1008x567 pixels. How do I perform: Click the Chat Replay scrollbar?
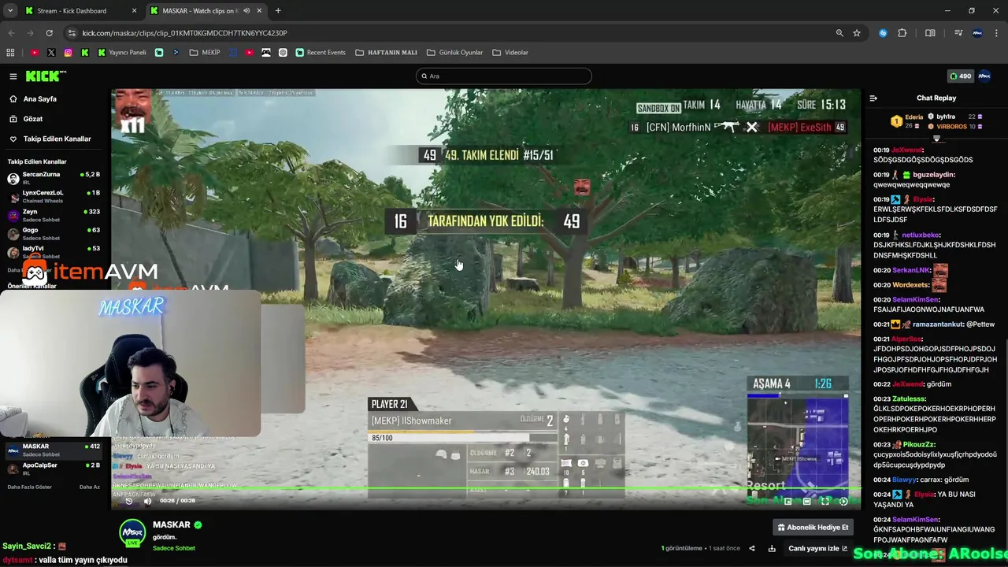click(x=1006, y=449)
